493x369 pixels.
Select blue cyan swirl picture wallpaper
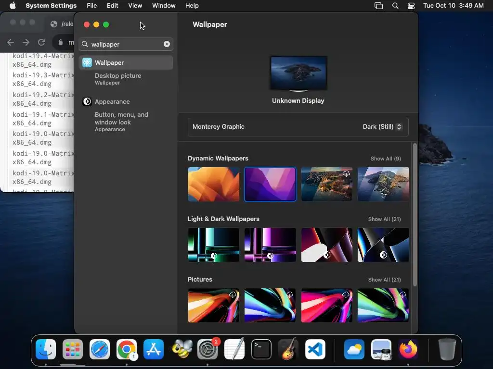270,305
